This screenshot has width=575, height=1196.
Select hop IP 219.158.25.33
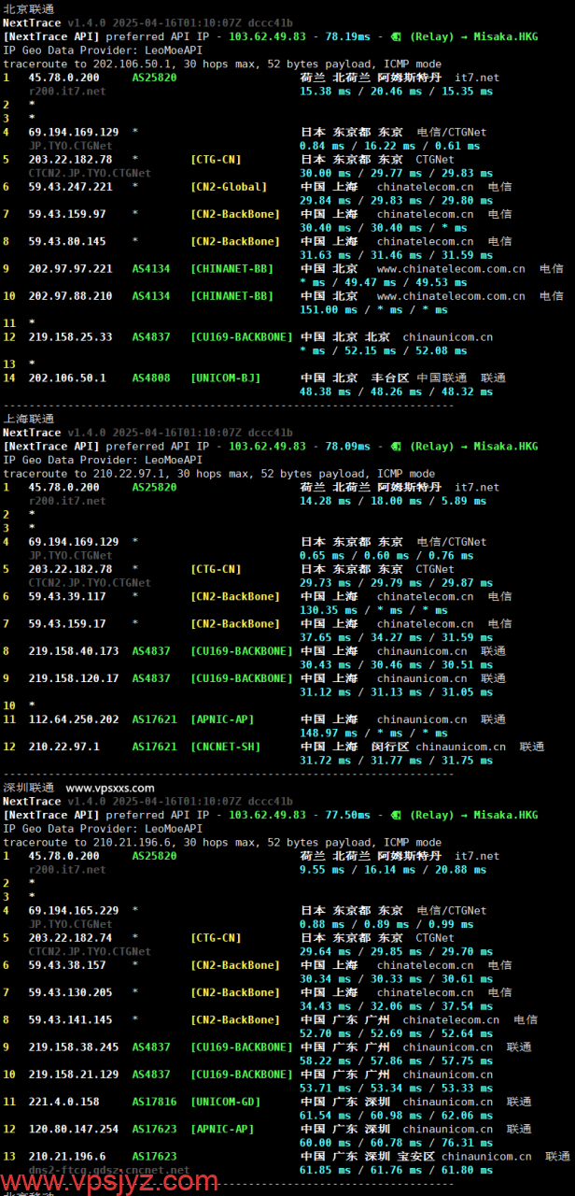click(x=71, y=337)
